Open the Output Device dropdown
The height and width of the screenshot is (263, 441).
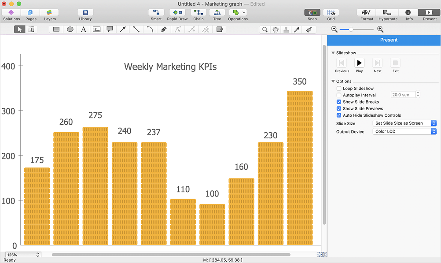click(404, 131)
